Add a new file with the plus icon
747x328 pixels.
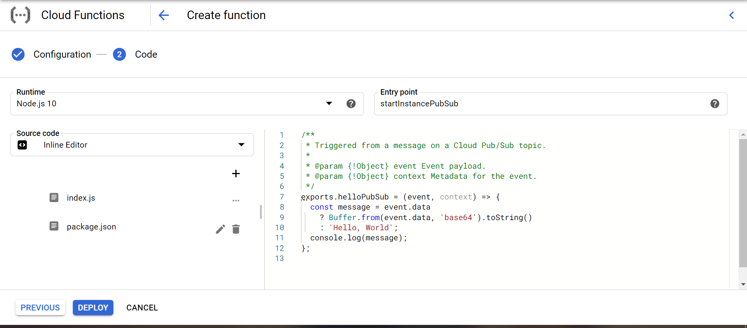coord(236,174)
